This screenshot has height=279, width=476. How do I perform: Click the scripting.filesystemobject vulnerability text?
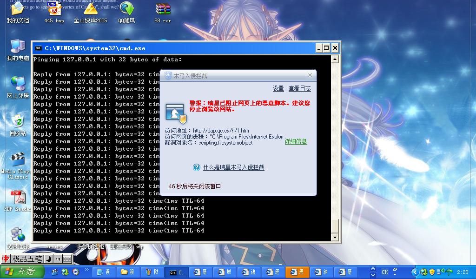(225, 143)
